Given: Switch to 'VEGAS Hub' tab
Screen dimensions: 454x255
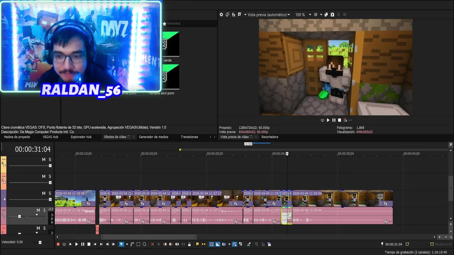Looking at the screenshot, I should 50,137.
